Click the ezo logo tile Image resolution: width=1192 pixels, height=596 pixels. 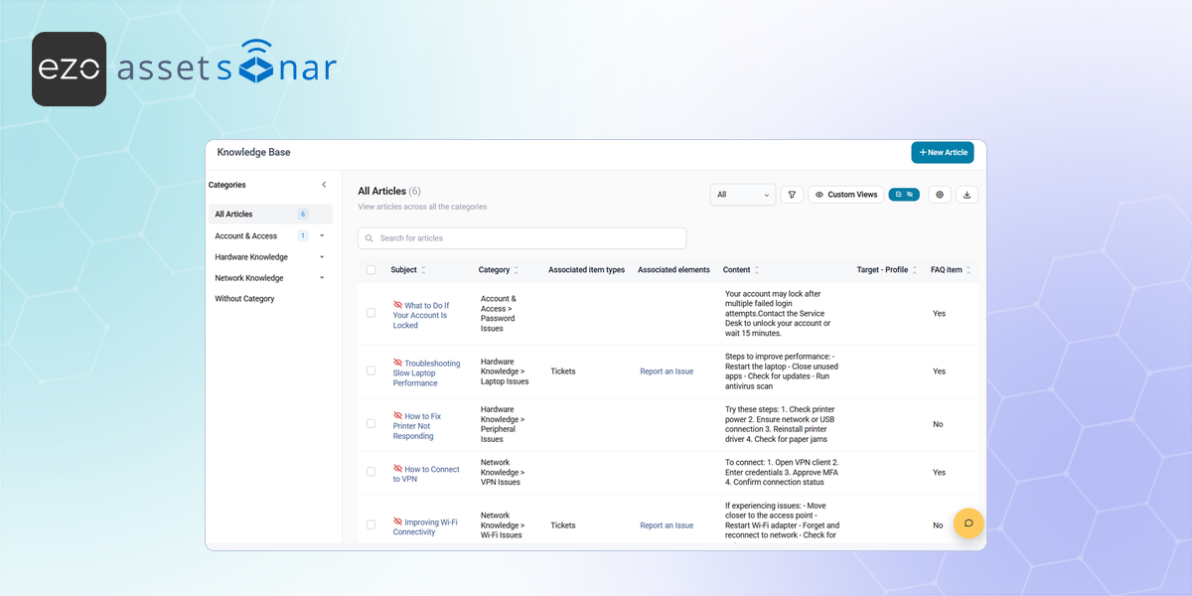tap(70, 69)
